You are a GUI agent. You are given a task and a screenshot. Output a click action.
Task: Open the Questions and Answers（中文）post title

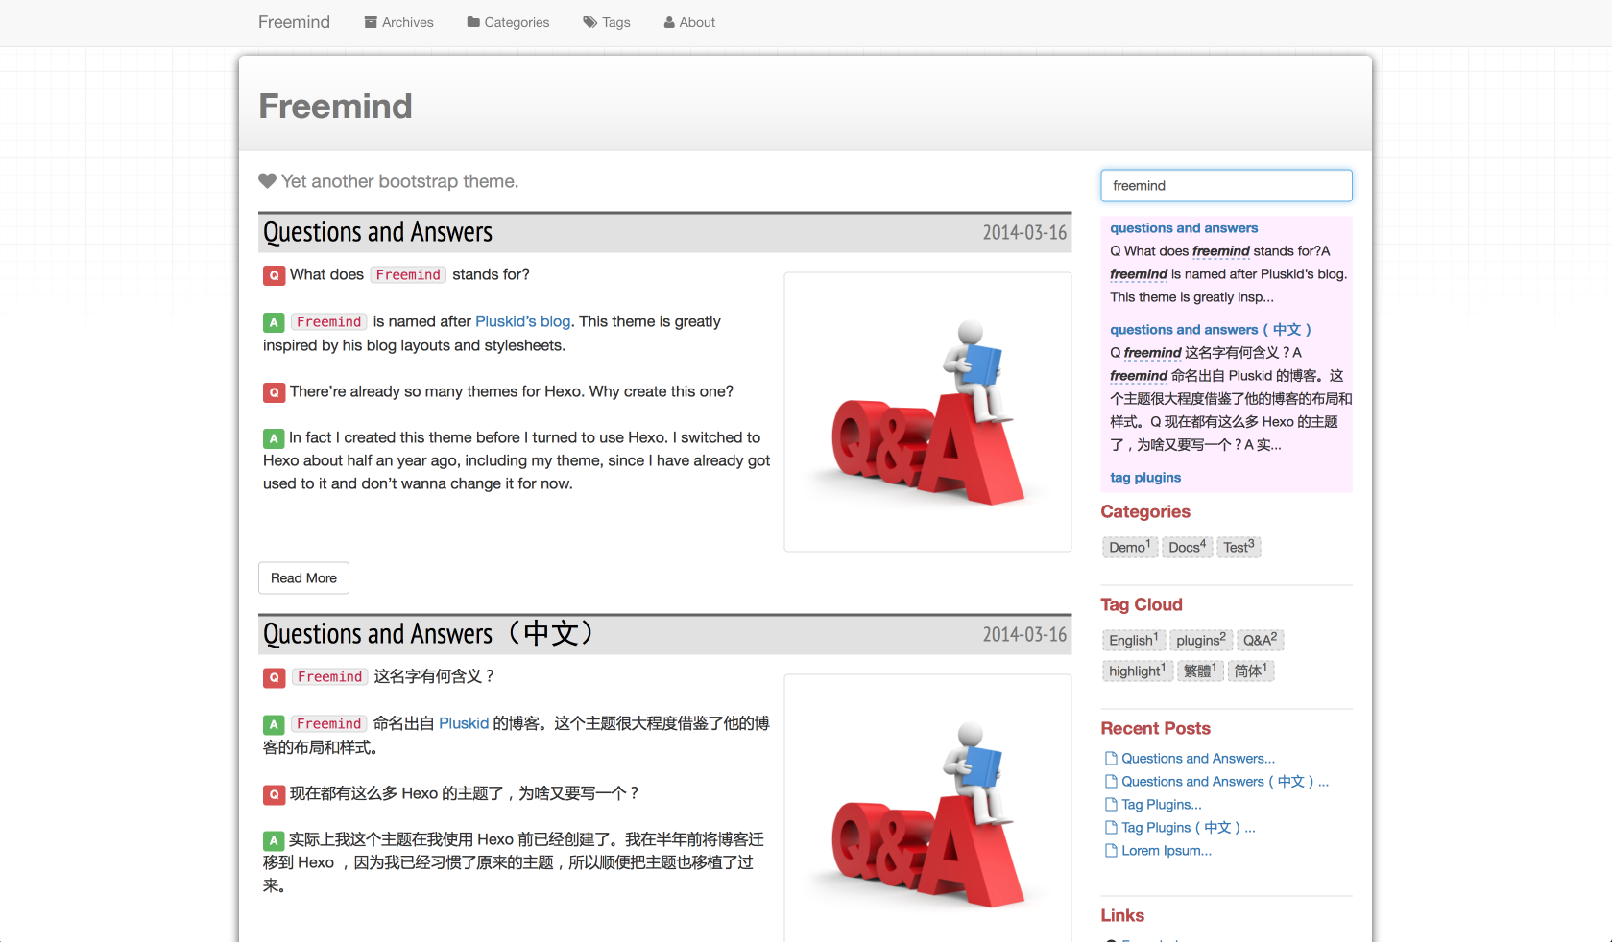(x=429, y=634)
